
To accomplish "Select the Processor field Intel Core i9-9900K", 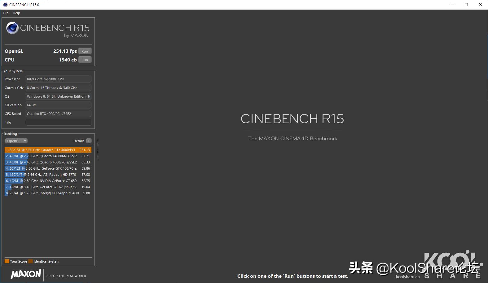I will (58, 79).
